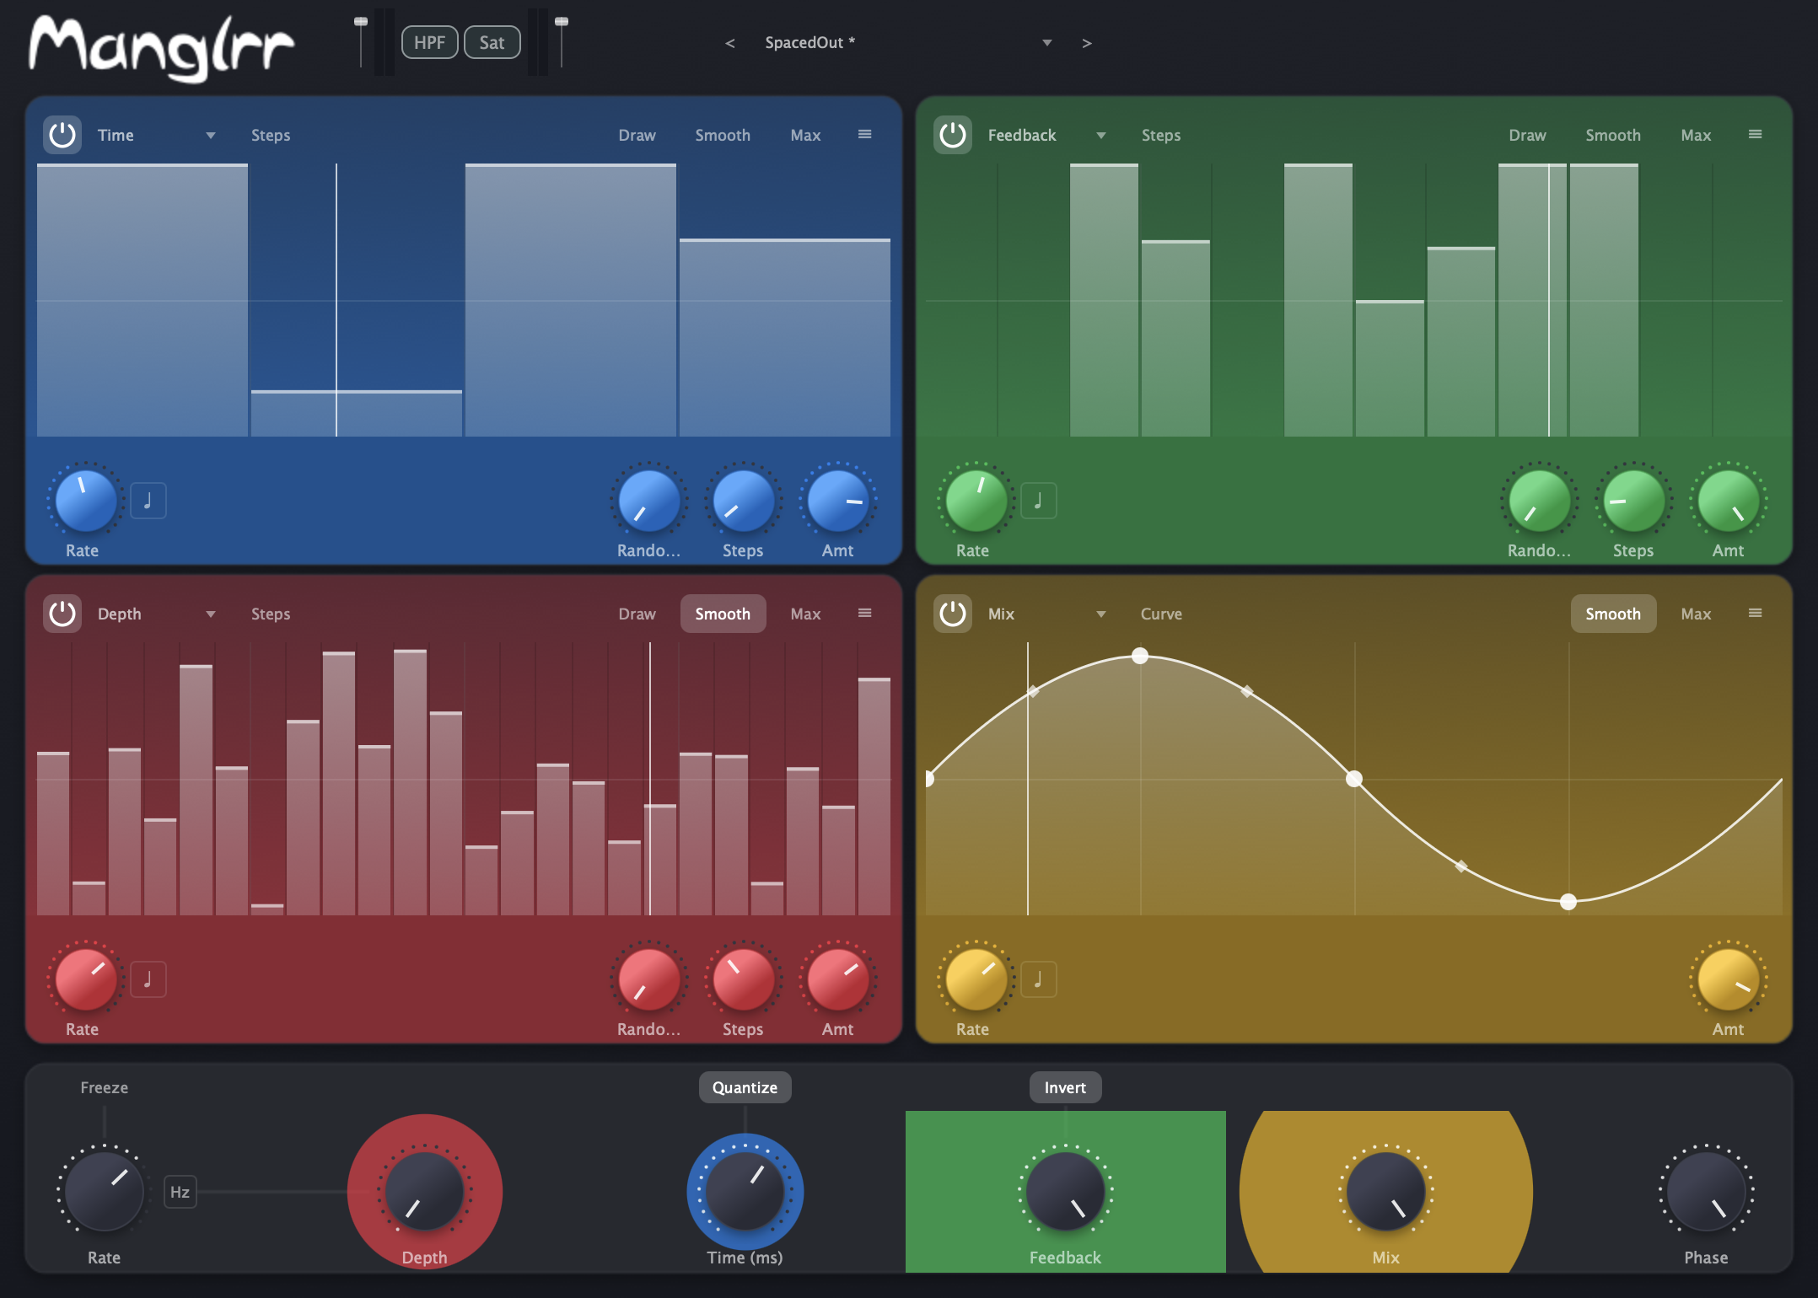Enable the HPF filter

429,42
